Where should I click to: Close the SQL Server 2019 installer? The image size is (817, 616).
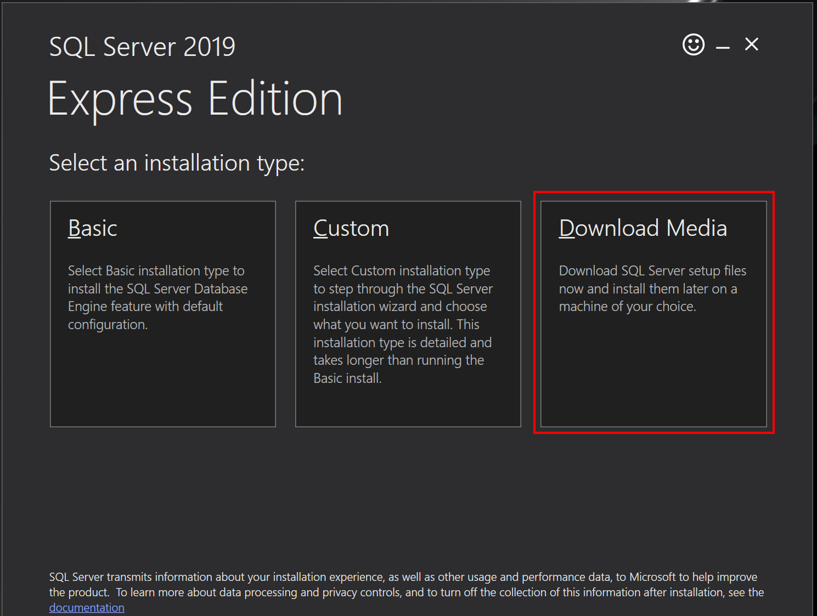pos(751,44)
